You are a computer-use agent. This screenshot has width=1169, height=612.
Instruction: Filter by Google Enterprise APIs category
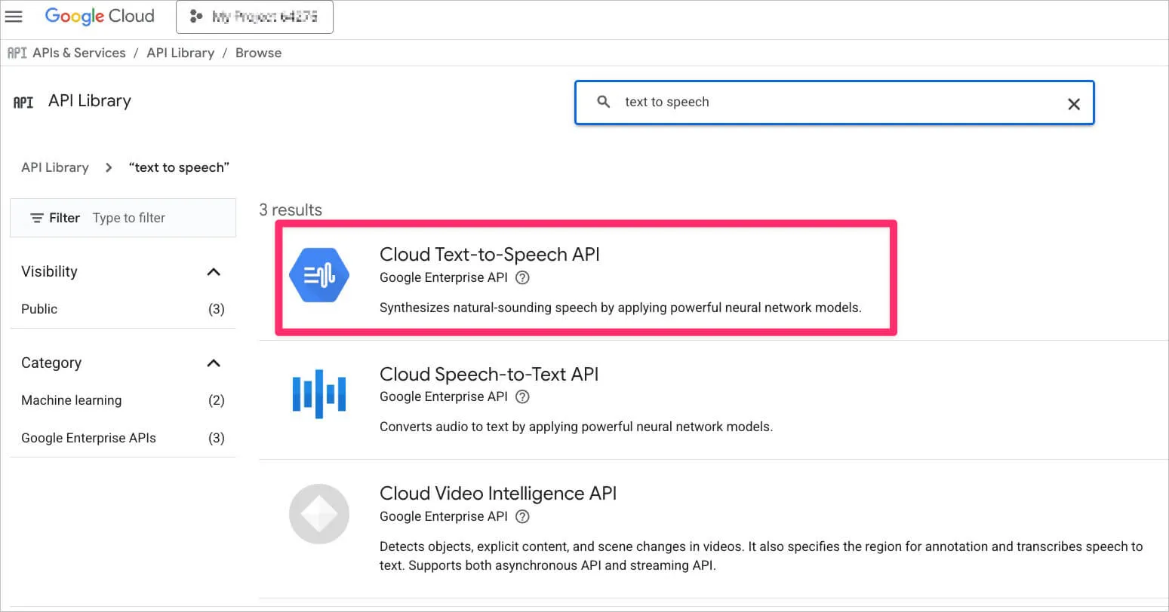(88, 437)
